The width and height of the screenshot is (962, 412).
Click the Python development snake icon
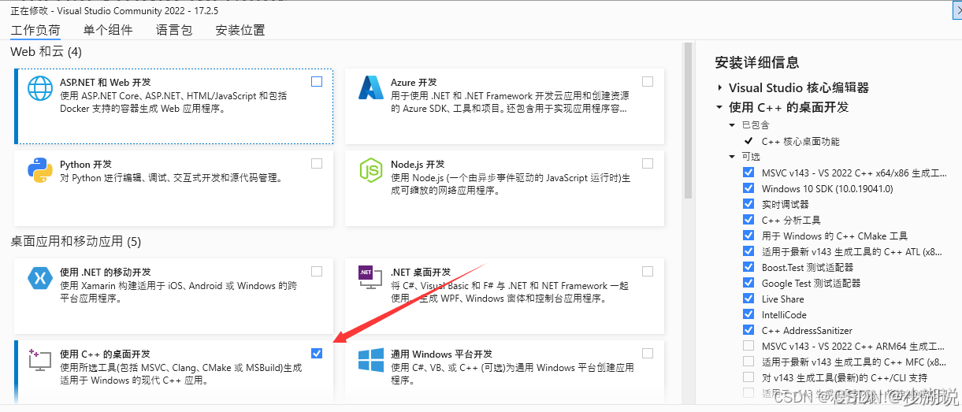click(40, 171)
